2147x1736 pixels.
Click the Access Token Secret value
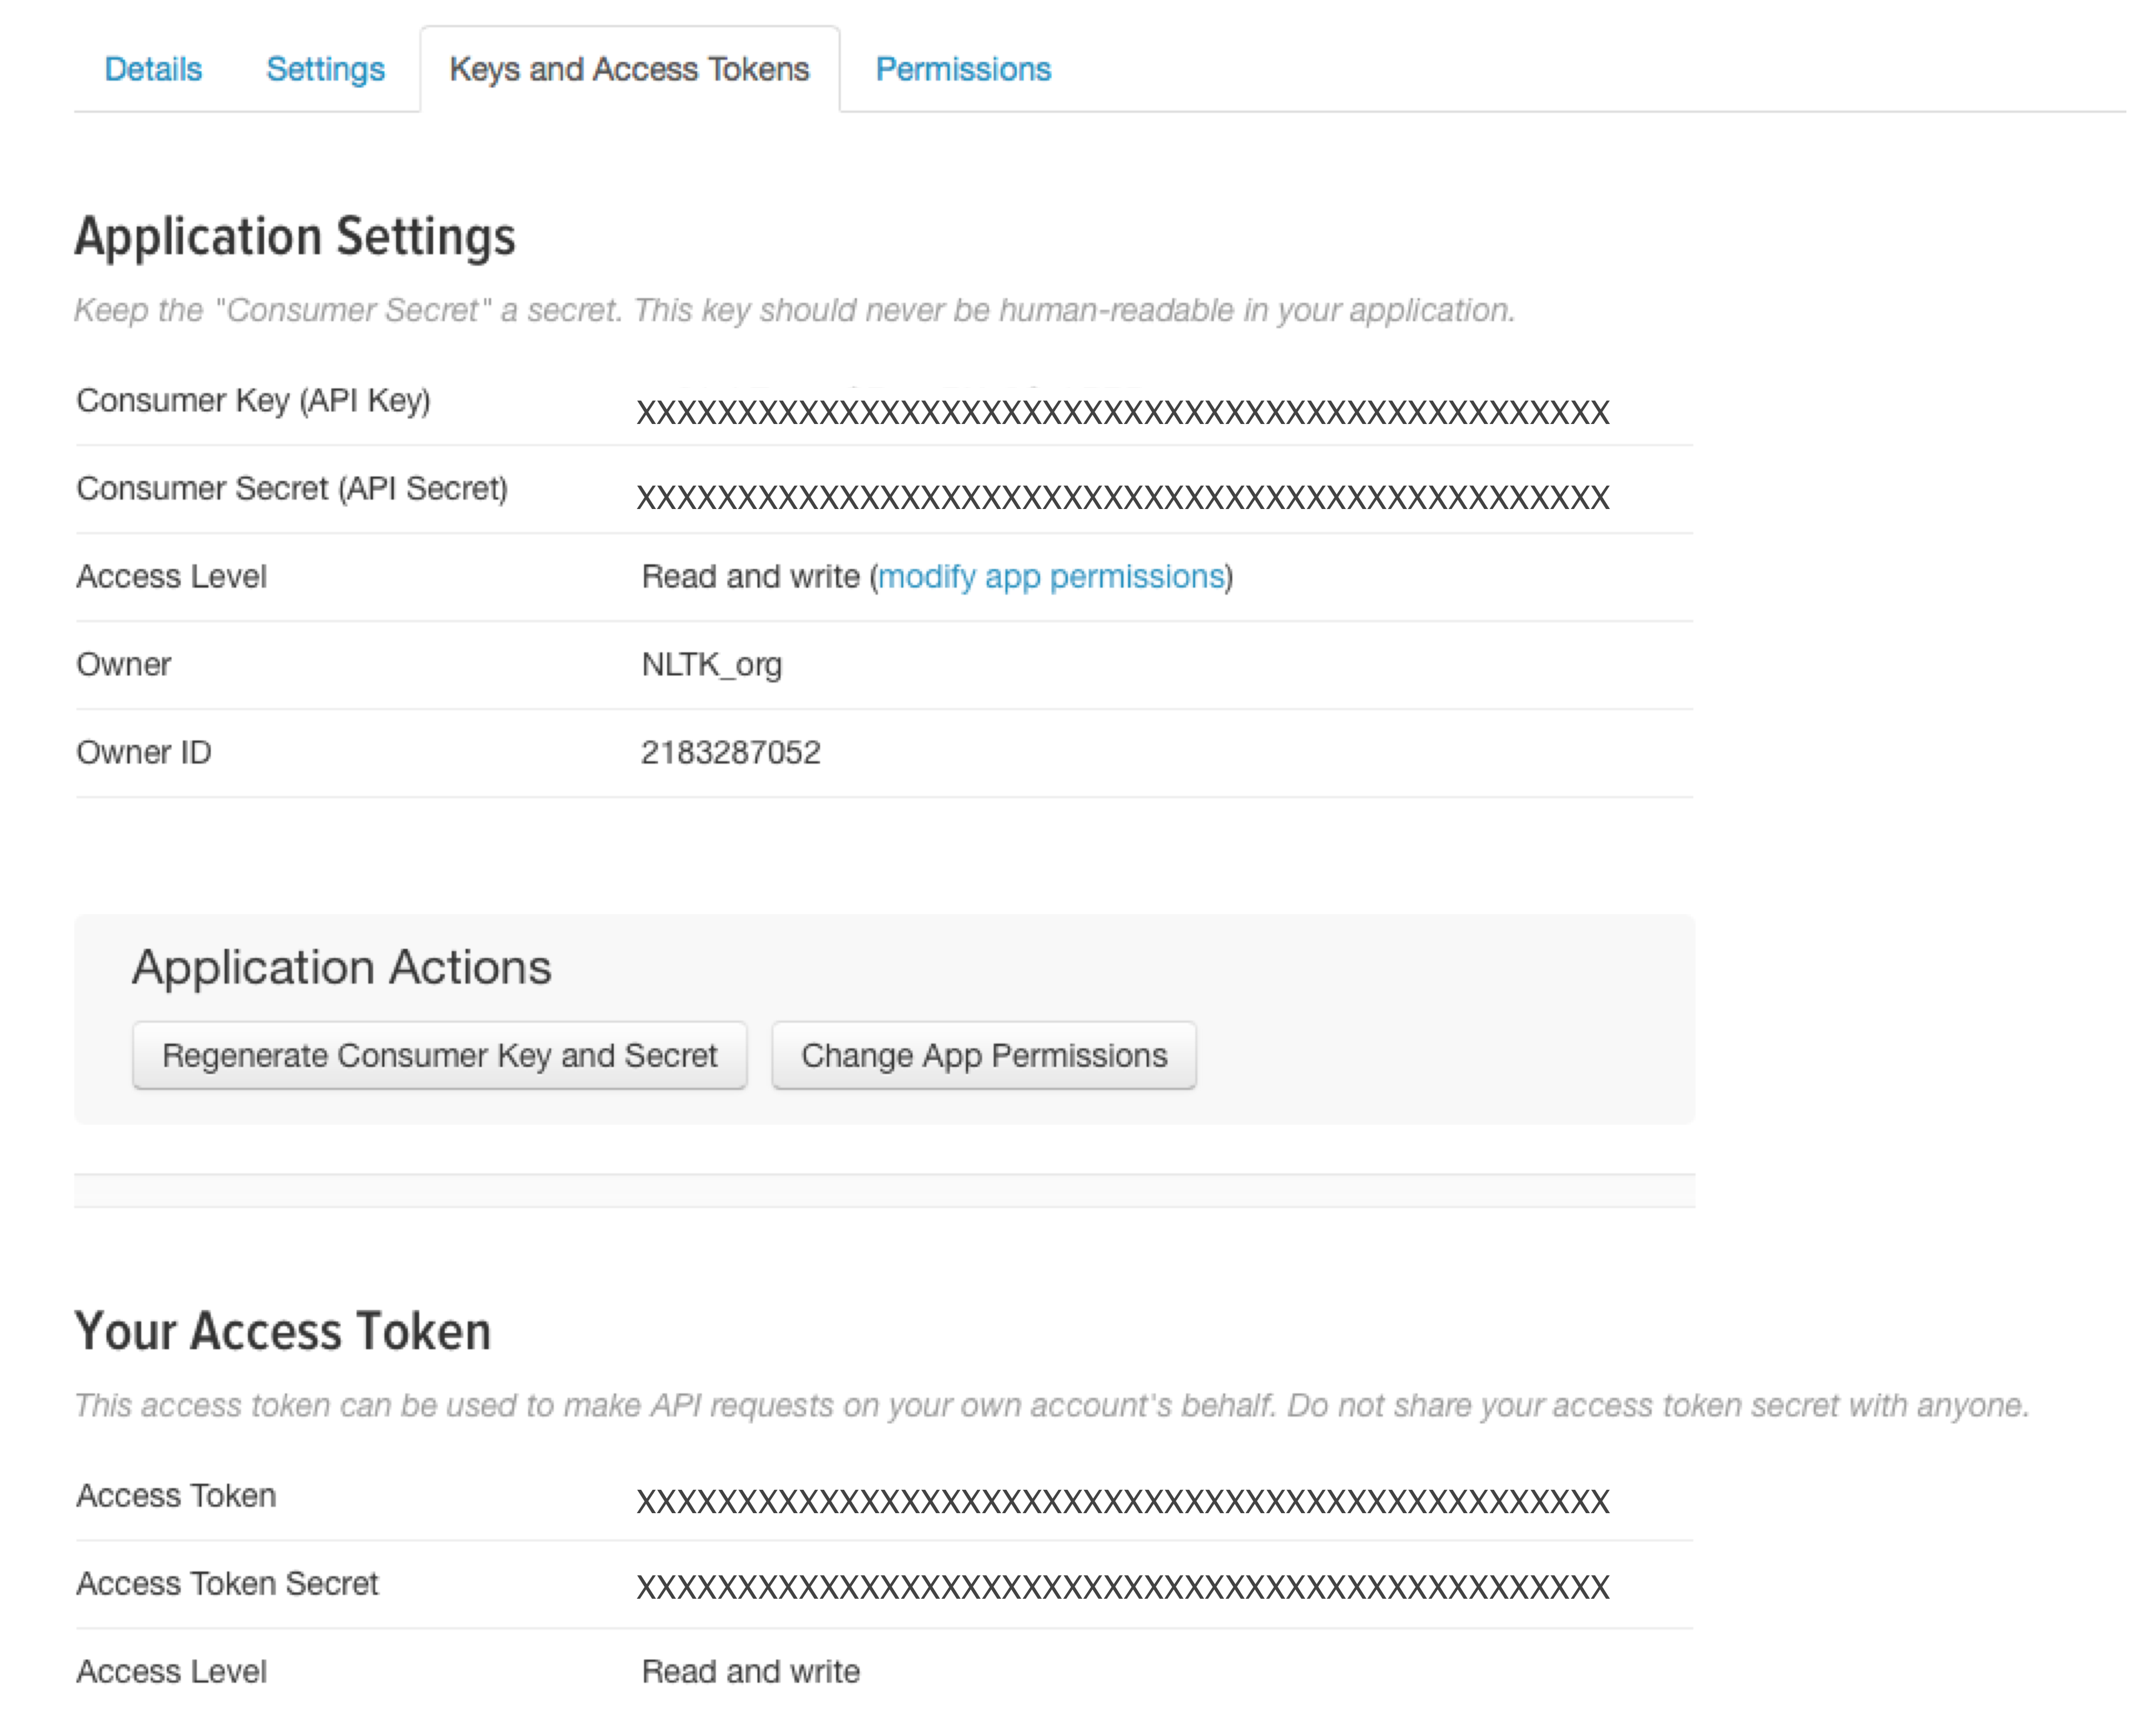(1122, 1587)
